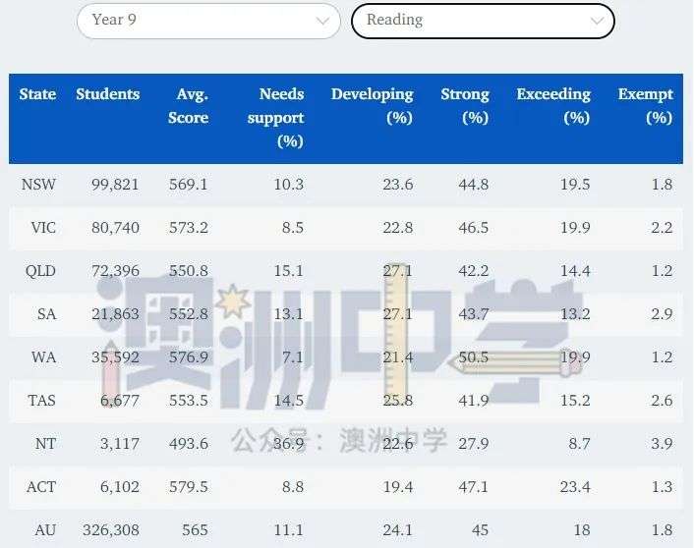
Task: Sort by the State column header
Action: [37, 95]
